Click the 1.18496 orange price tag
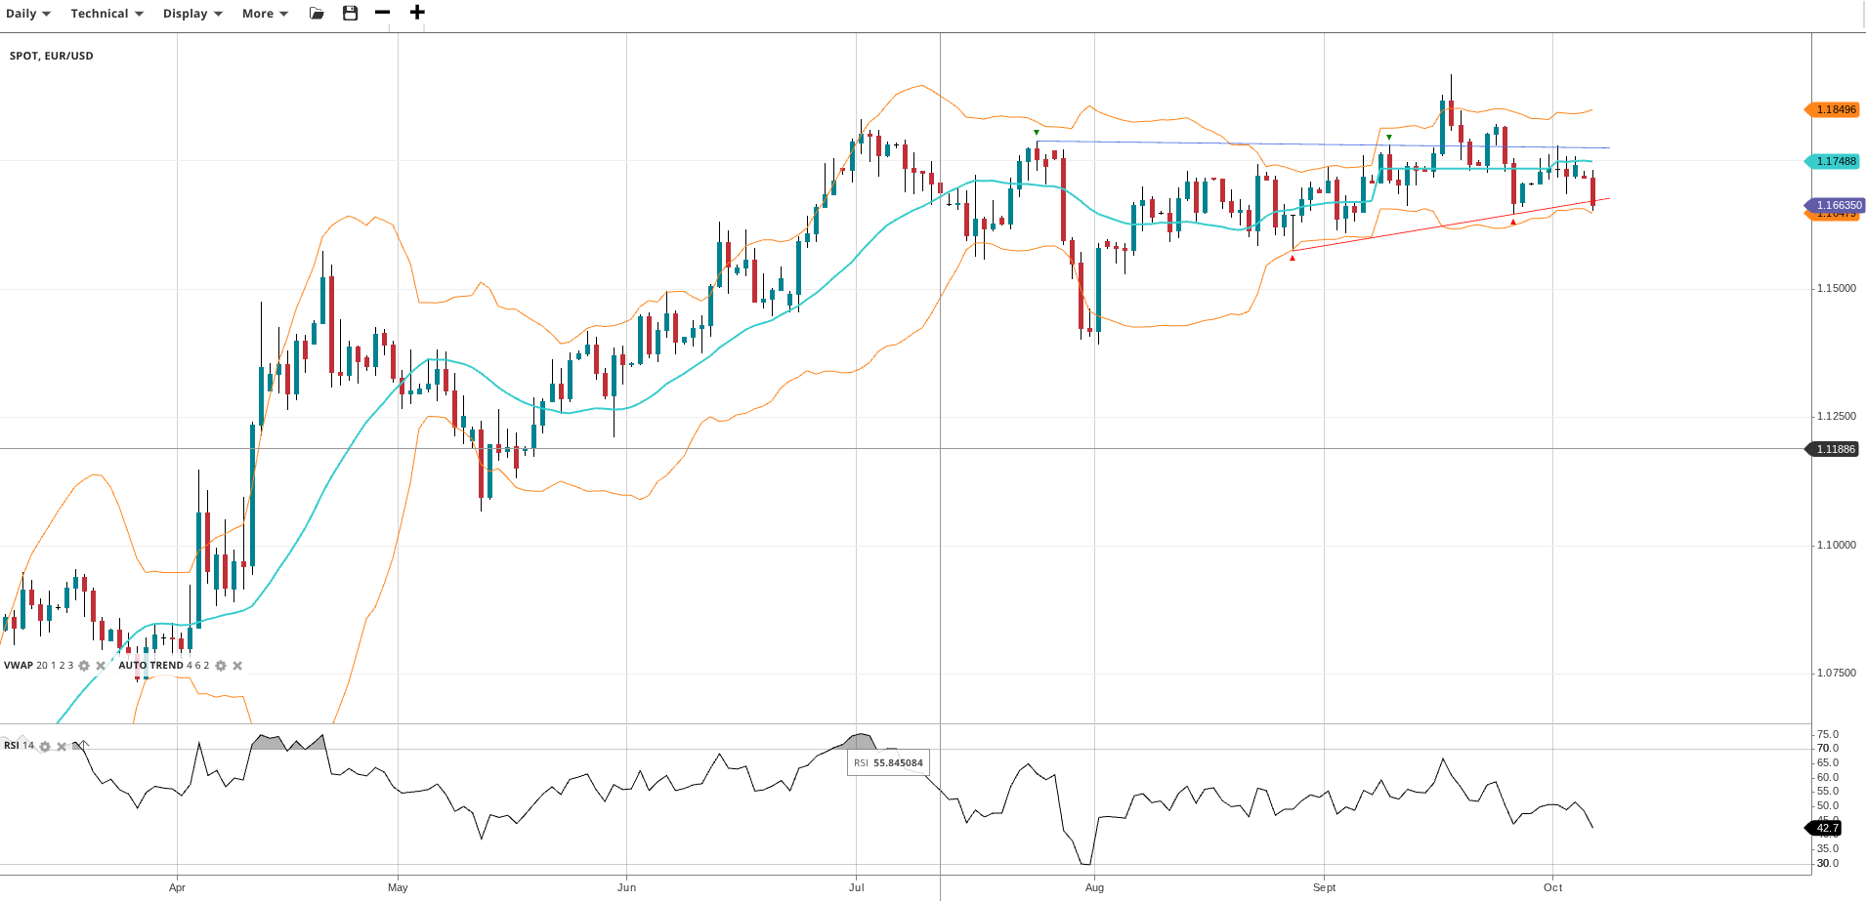Viewport: 1866px width, 901px height. (1834, 109)
